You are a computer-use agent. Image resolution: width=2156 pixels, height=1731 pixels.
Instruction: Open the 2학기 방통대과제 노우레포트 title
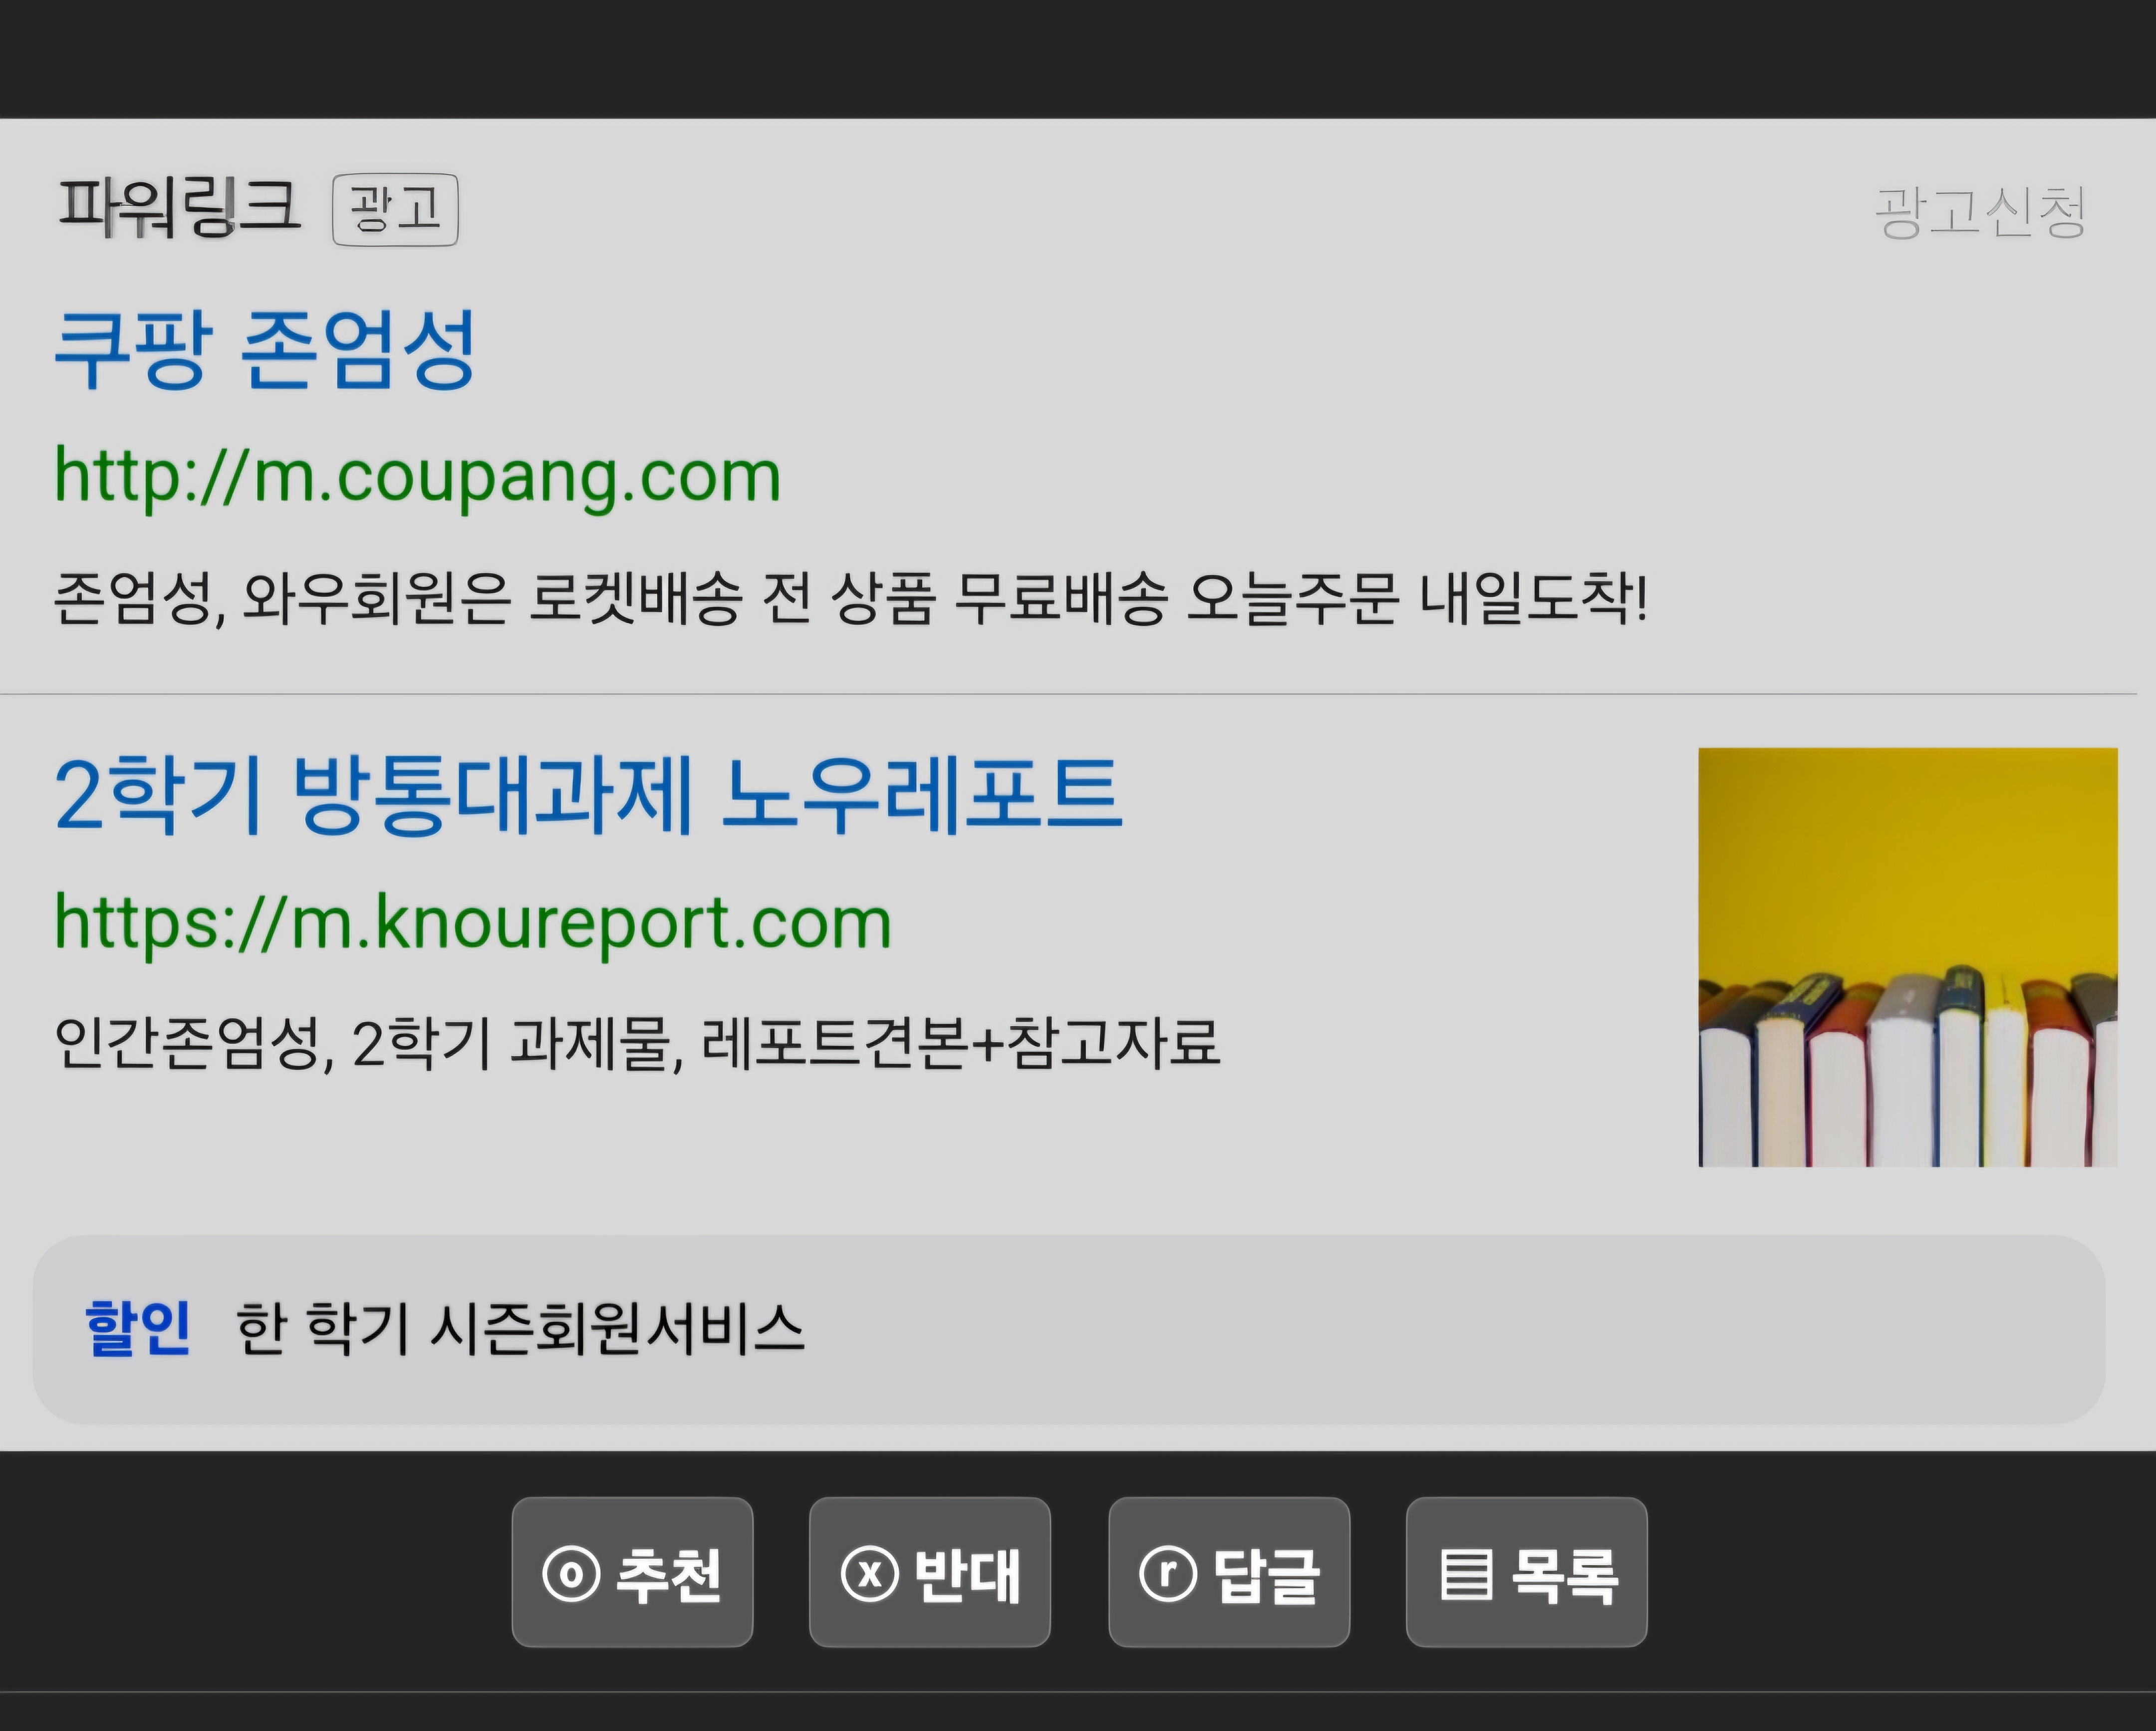589,795
